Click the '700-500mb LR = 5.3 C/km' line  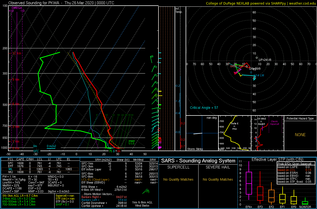[x=19, y=204]
